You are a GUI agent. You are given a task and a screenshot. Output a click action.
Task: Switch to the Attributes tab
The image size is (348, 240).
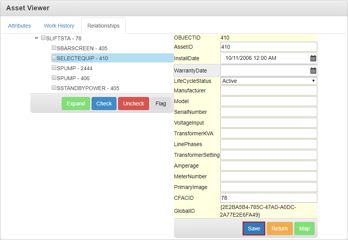coord(20,26)
